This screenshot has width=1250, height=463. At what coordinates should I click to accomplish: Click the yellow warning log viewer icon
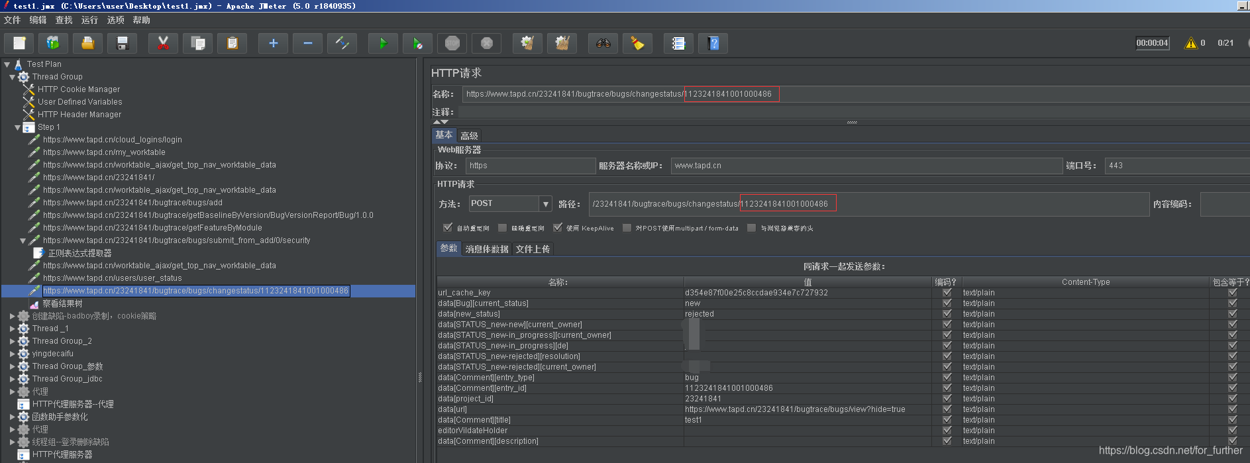[x=1191, y=43]
